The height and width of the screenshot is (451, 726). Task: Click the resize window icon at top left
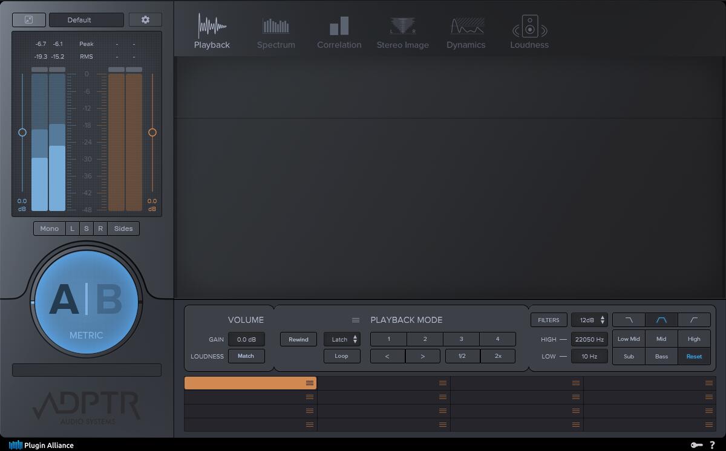tap(28, 20)
